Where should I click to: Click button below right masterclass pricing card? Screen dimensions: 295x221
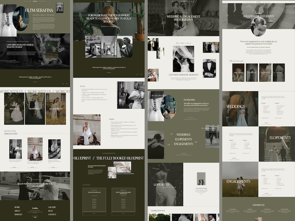click(123, 214)
